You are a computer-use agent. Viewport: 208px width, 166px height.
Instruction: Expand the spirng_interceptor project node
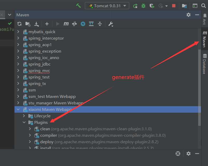click(x=18, y=38)
